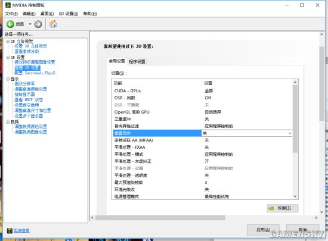Select the 电源管理模式 row
328x241 pixels.
(x=203, y=196)
